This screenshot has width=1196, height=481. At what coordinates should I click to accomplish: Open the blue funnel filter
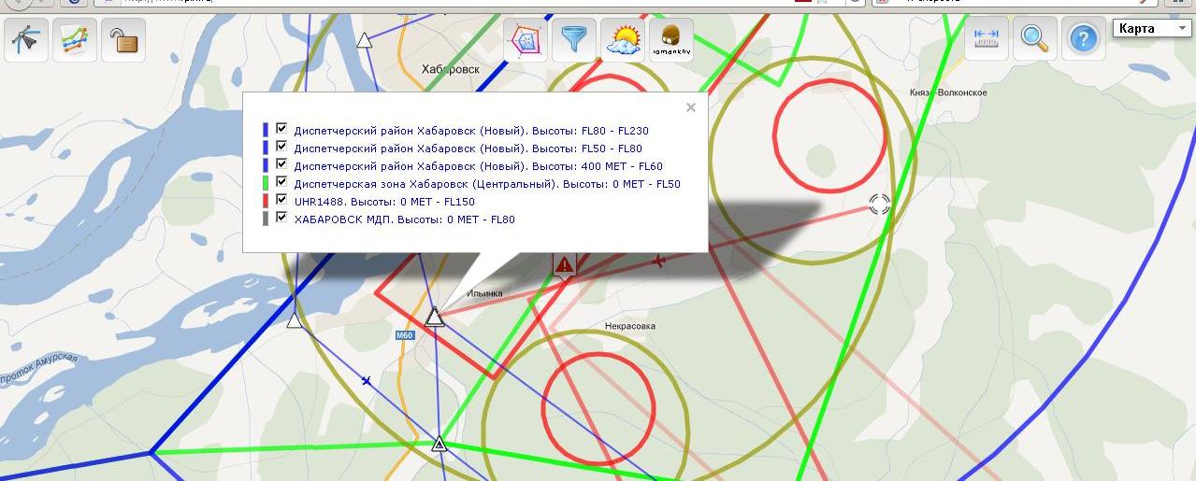(x=573, y=39)
